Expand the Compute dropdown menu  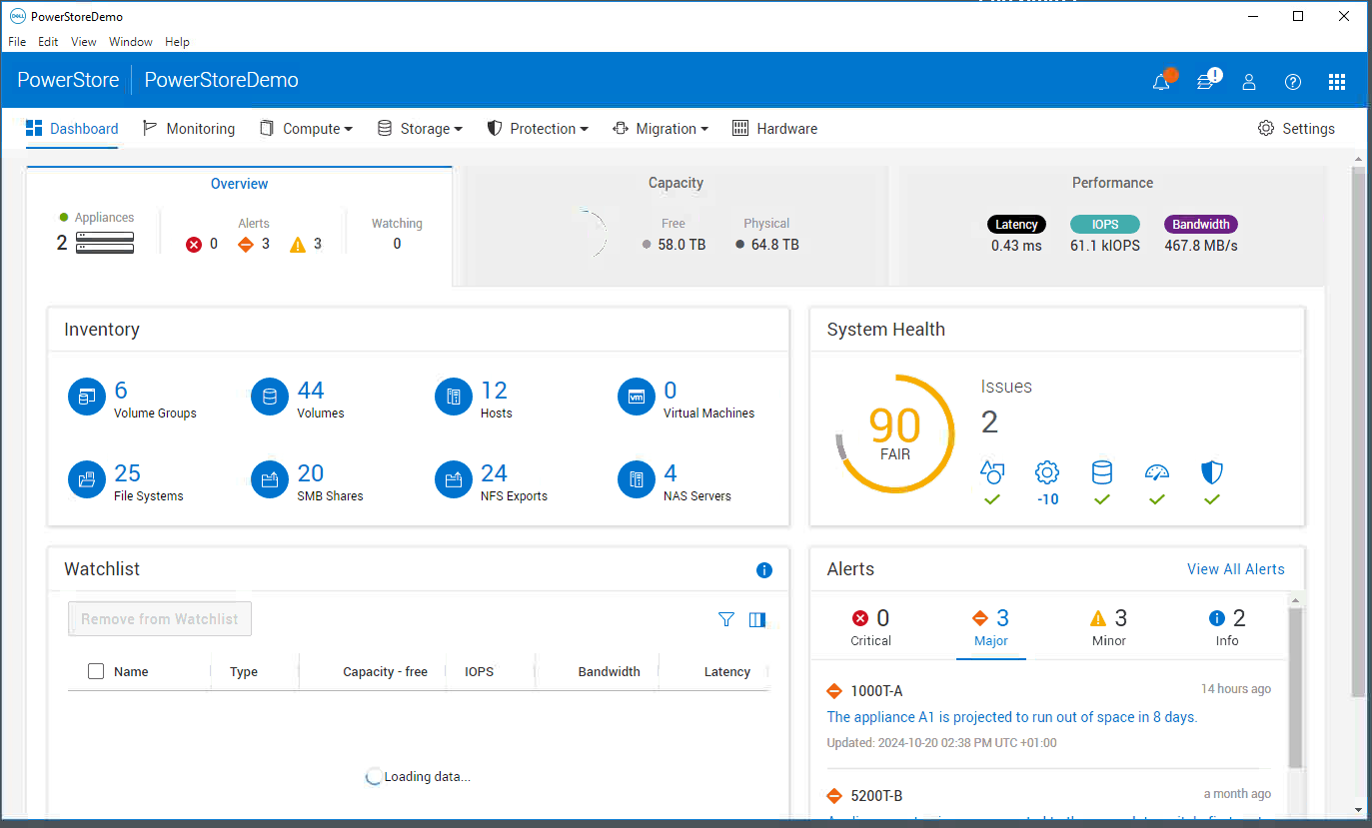[306, 129]
